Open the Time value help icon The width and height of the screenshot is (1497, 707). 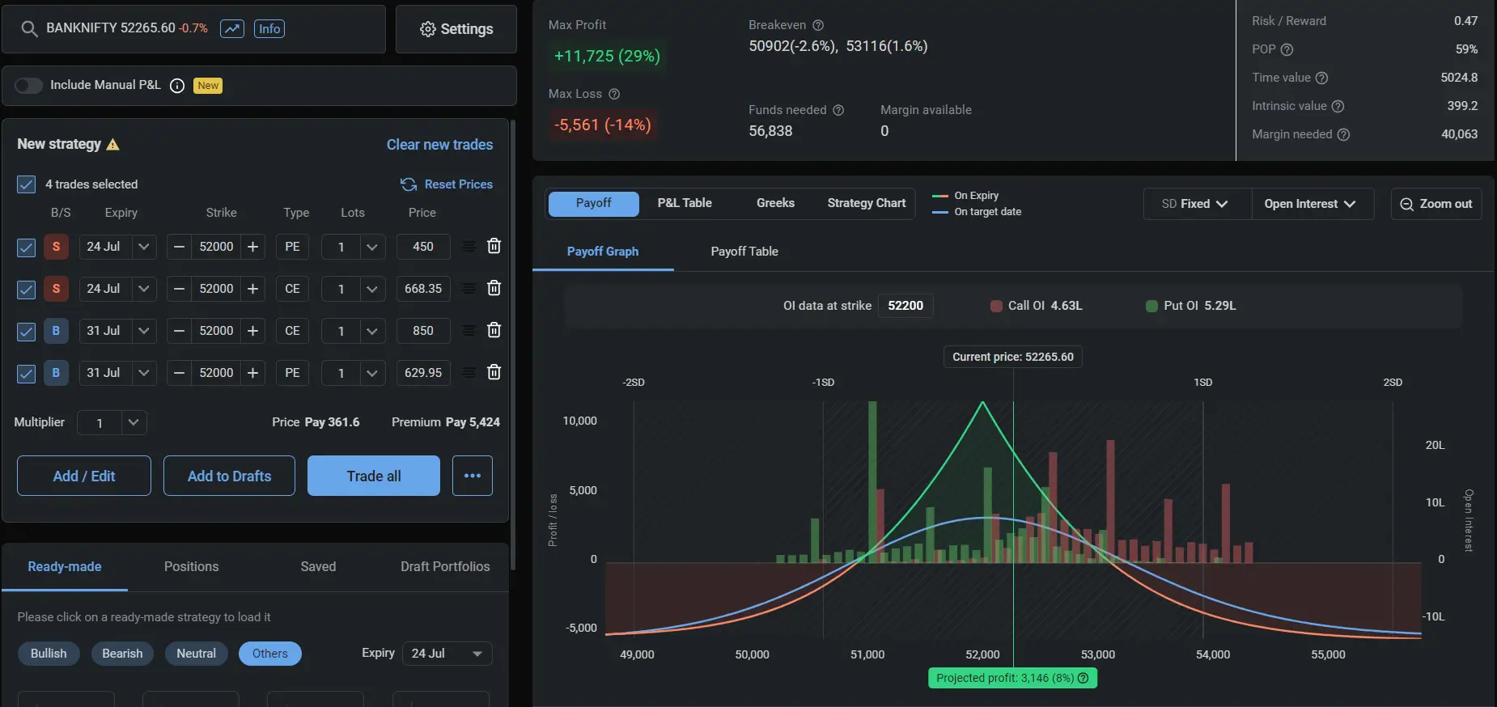click(1321, 78)
